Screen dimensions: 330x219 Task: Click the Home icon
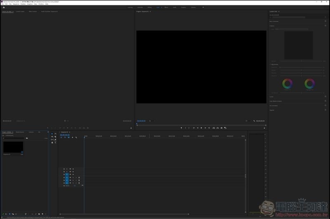[4, 7]
